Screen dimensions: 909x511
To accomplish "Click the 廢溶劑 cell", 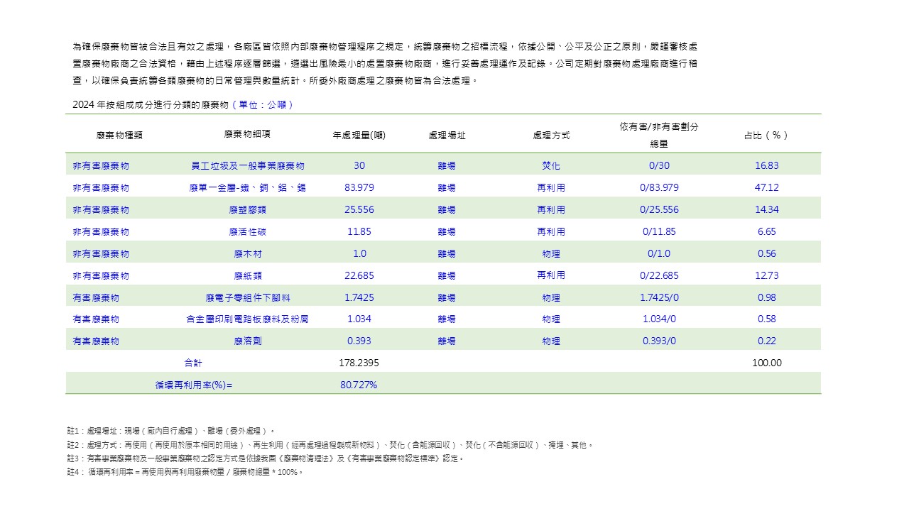I will click(x=247, y=341).
